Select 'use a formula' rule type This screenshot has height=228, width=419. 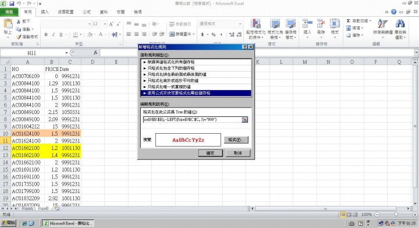click(196, 93)
